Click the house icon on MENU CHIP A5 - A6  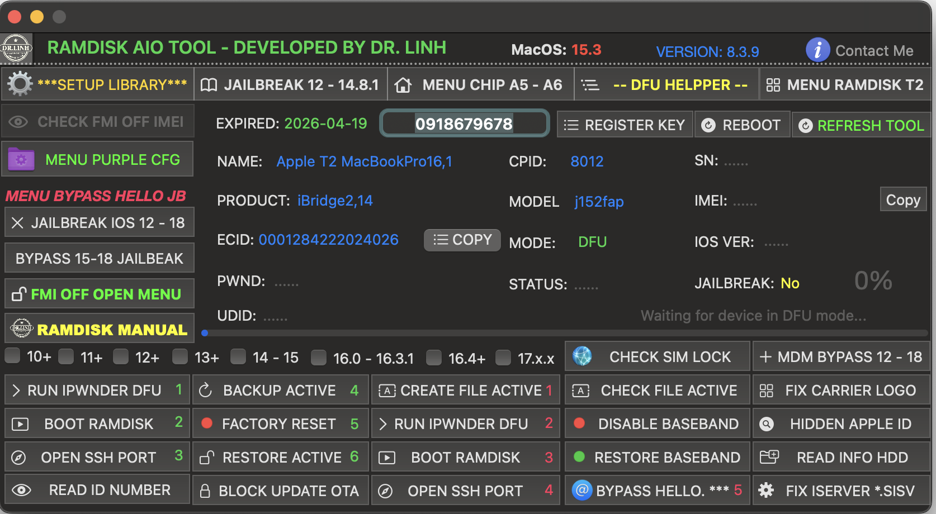click(403, 85)
